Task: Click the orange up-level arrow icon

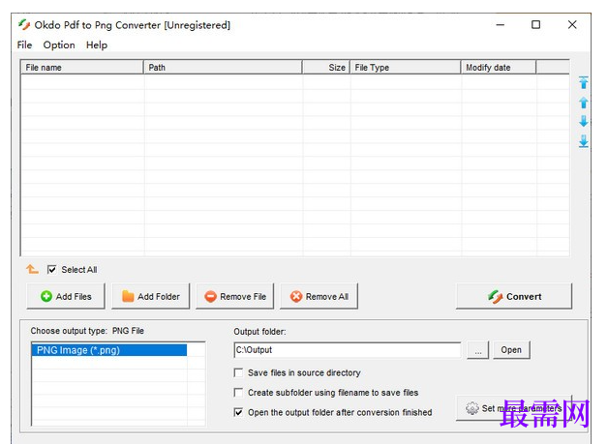Action: point(32,269)
